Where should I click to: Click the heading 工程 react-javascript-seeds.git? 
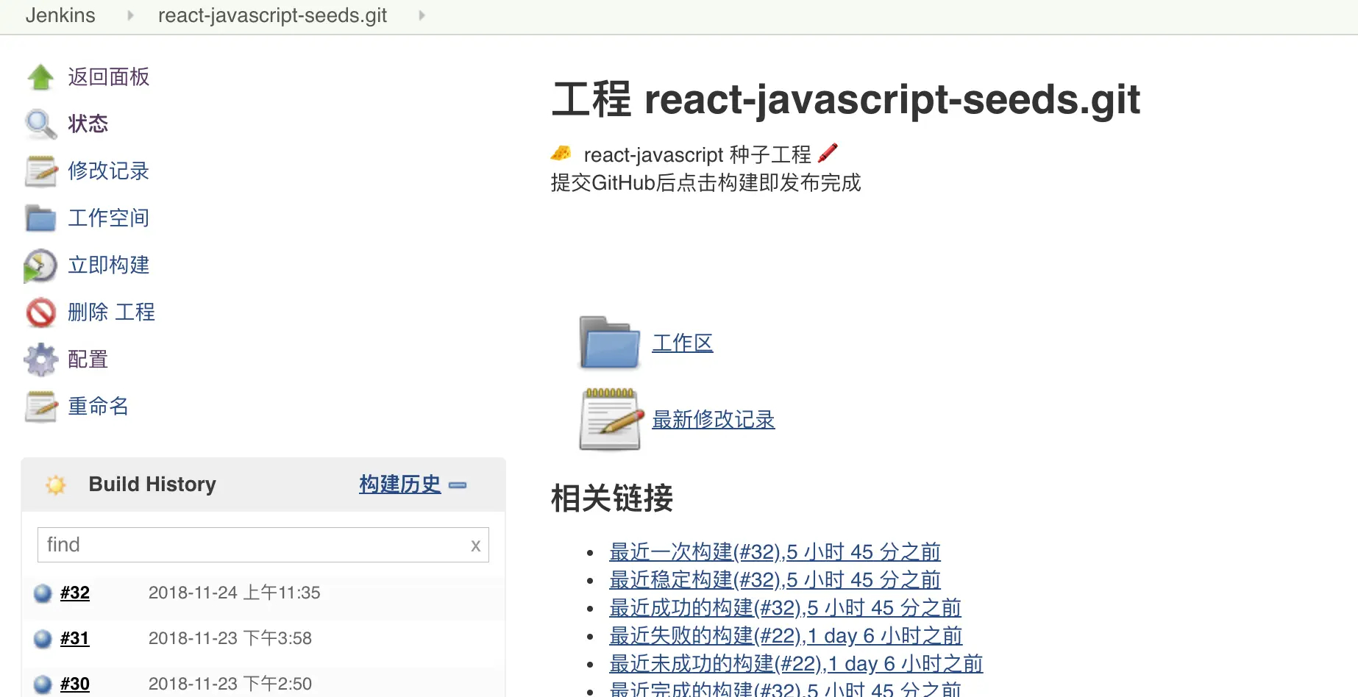pyautogui.click(x=846, y=99)
